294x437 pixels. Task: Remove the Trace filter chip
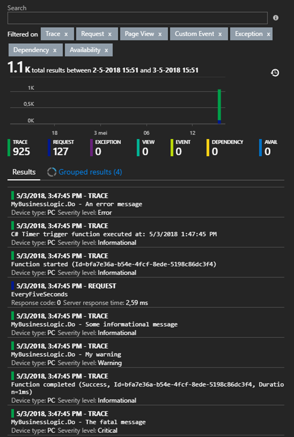pos(66,34)
